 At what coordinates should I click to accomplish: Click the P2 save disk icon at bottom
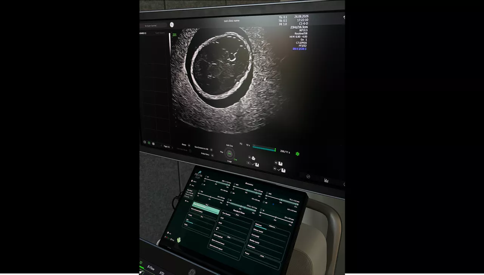[x=283, y=170]
